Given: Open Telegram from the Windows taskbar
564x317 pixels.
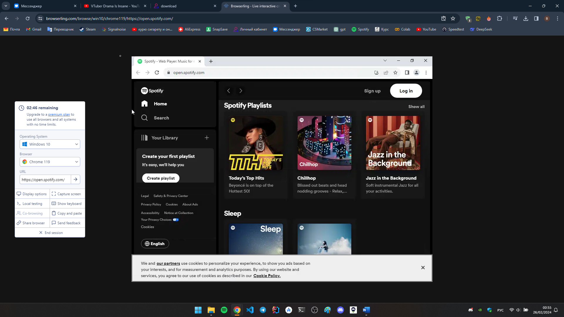Looking at the screenshot, I should click(x=263, y=310).
